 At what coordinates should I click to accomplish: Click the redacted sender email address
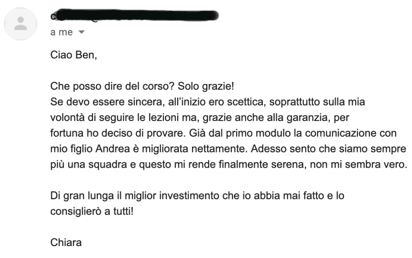point(136,16)
